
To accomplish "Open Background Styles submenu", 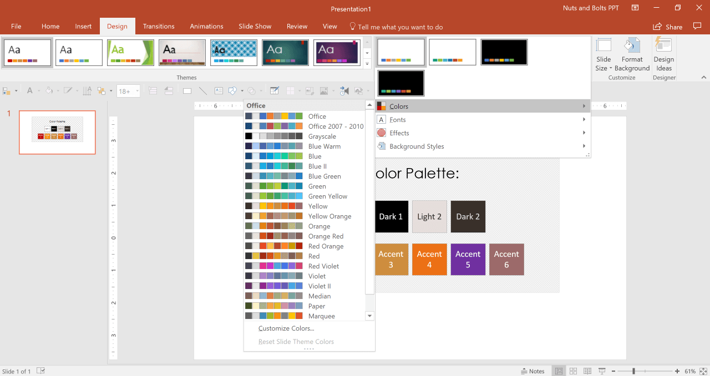I will (x=483, y=146).
